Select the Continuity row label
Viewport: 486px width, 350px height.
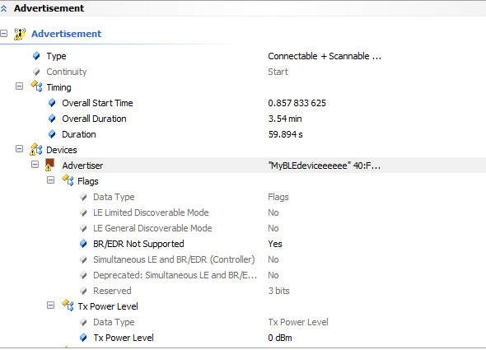pos(67,72)
